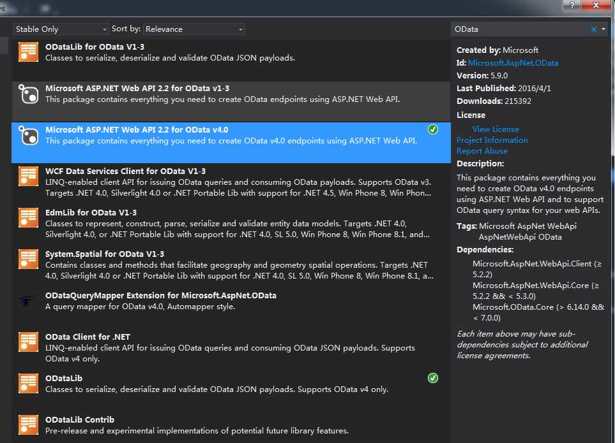Open the search box dropdown arrow

pos(604,29)
